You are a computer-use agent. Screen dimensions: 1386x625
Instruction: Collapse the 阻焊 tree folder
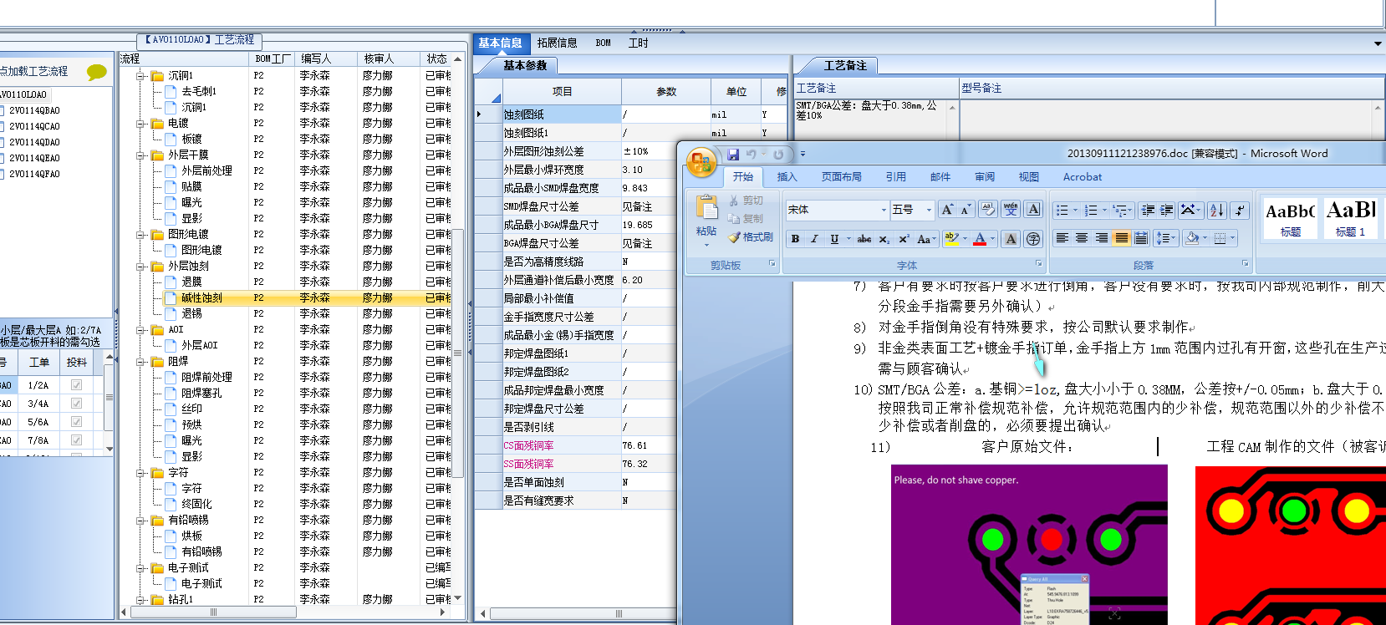pos(141,361)
